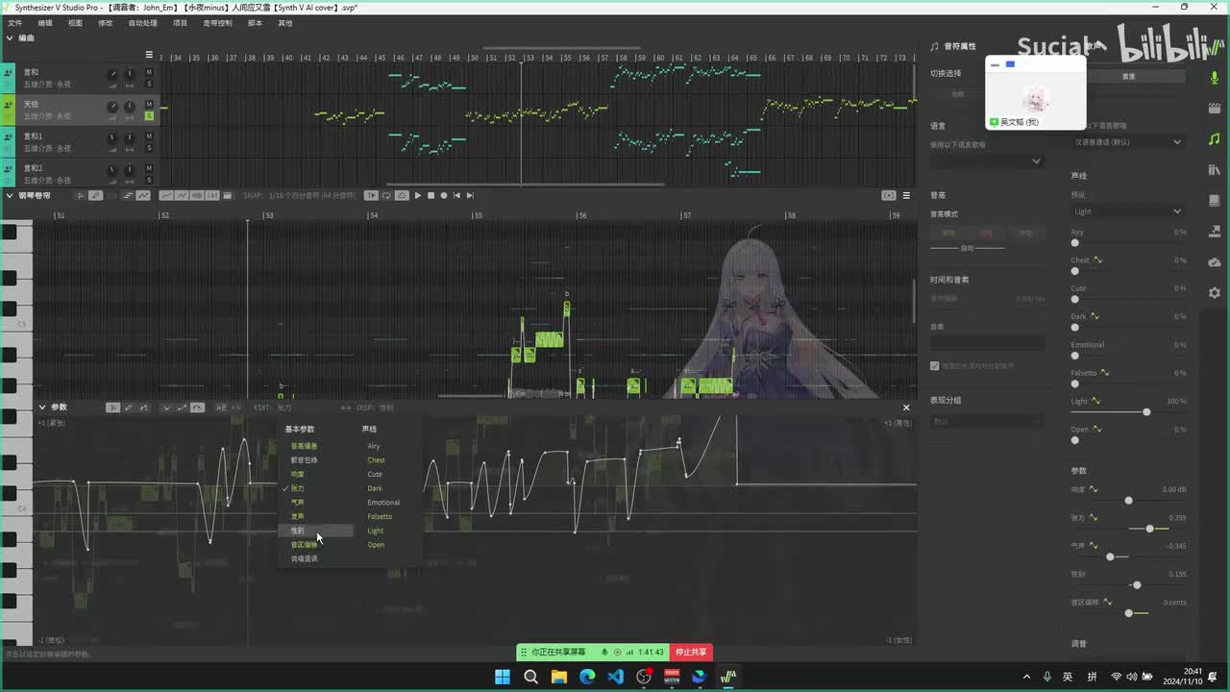
Task: Open the 走带控制 menu
Action: point(217,22)
